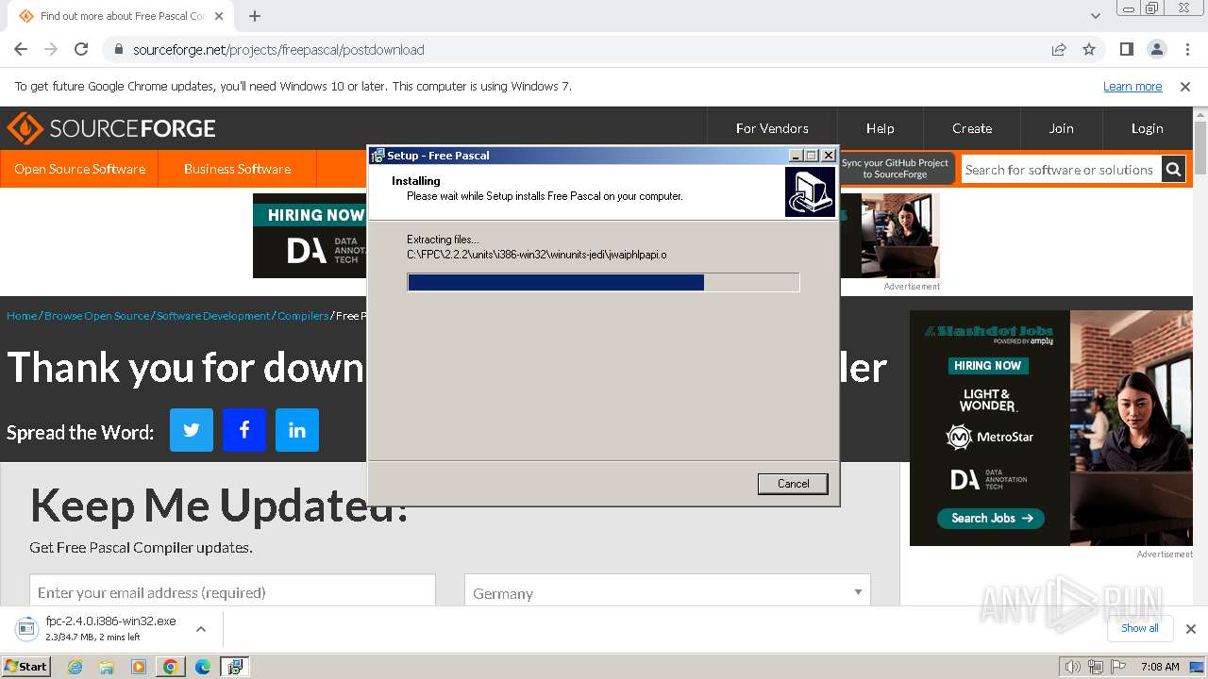
Task: Share on Facebook
Action: pos(244,430)
